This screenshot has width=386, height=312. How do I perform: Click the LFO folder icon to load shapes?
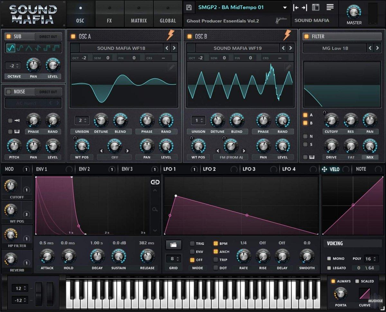click(174, 245)
